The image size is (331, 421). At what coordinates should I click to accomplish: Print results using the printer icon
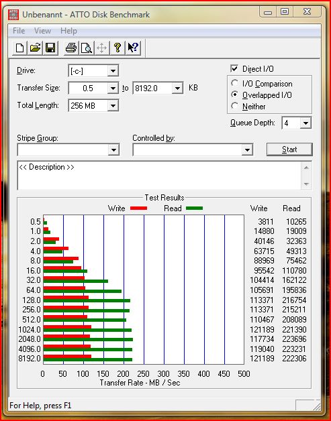(x=71, y=48)
